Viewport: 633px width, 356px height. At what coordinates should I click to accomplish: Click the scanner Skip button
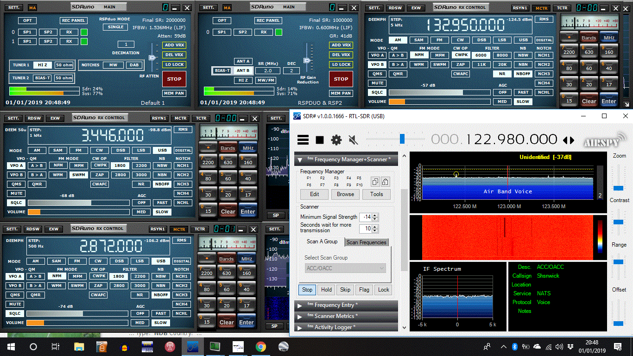(x=345, y=290)
